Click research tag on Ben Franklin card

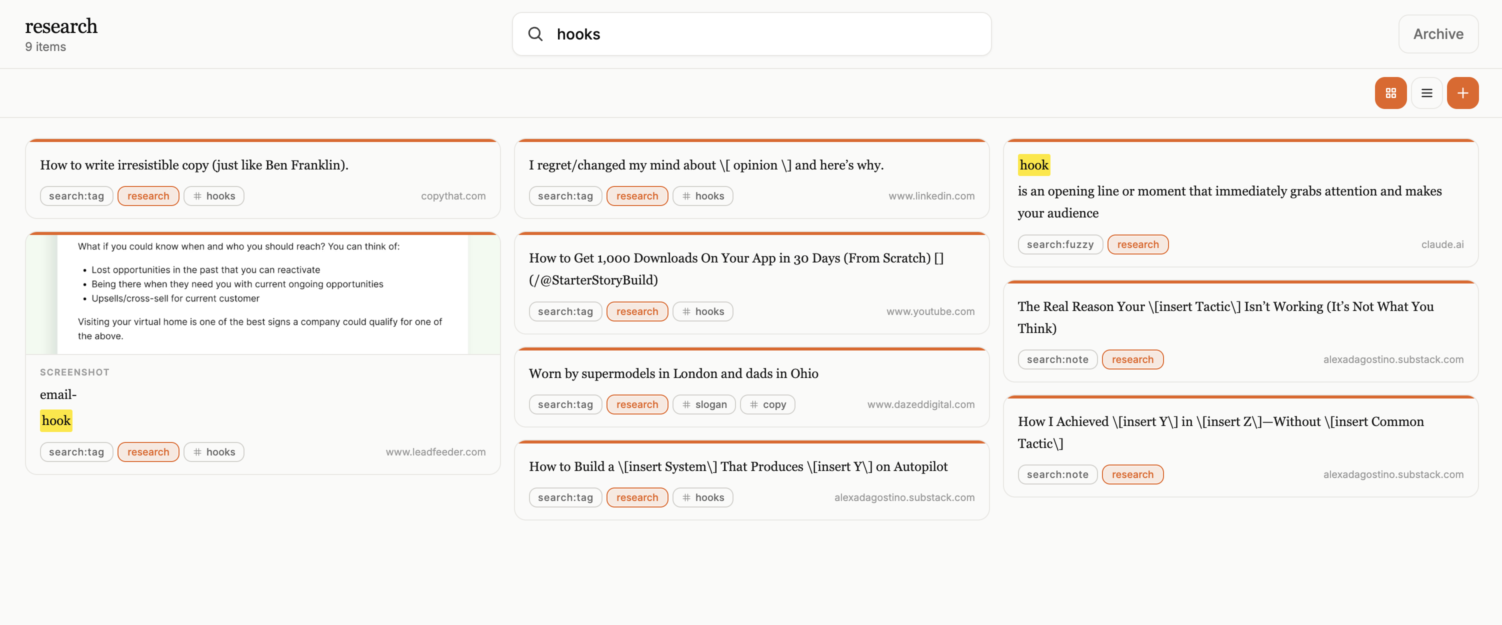pos(148,196)
